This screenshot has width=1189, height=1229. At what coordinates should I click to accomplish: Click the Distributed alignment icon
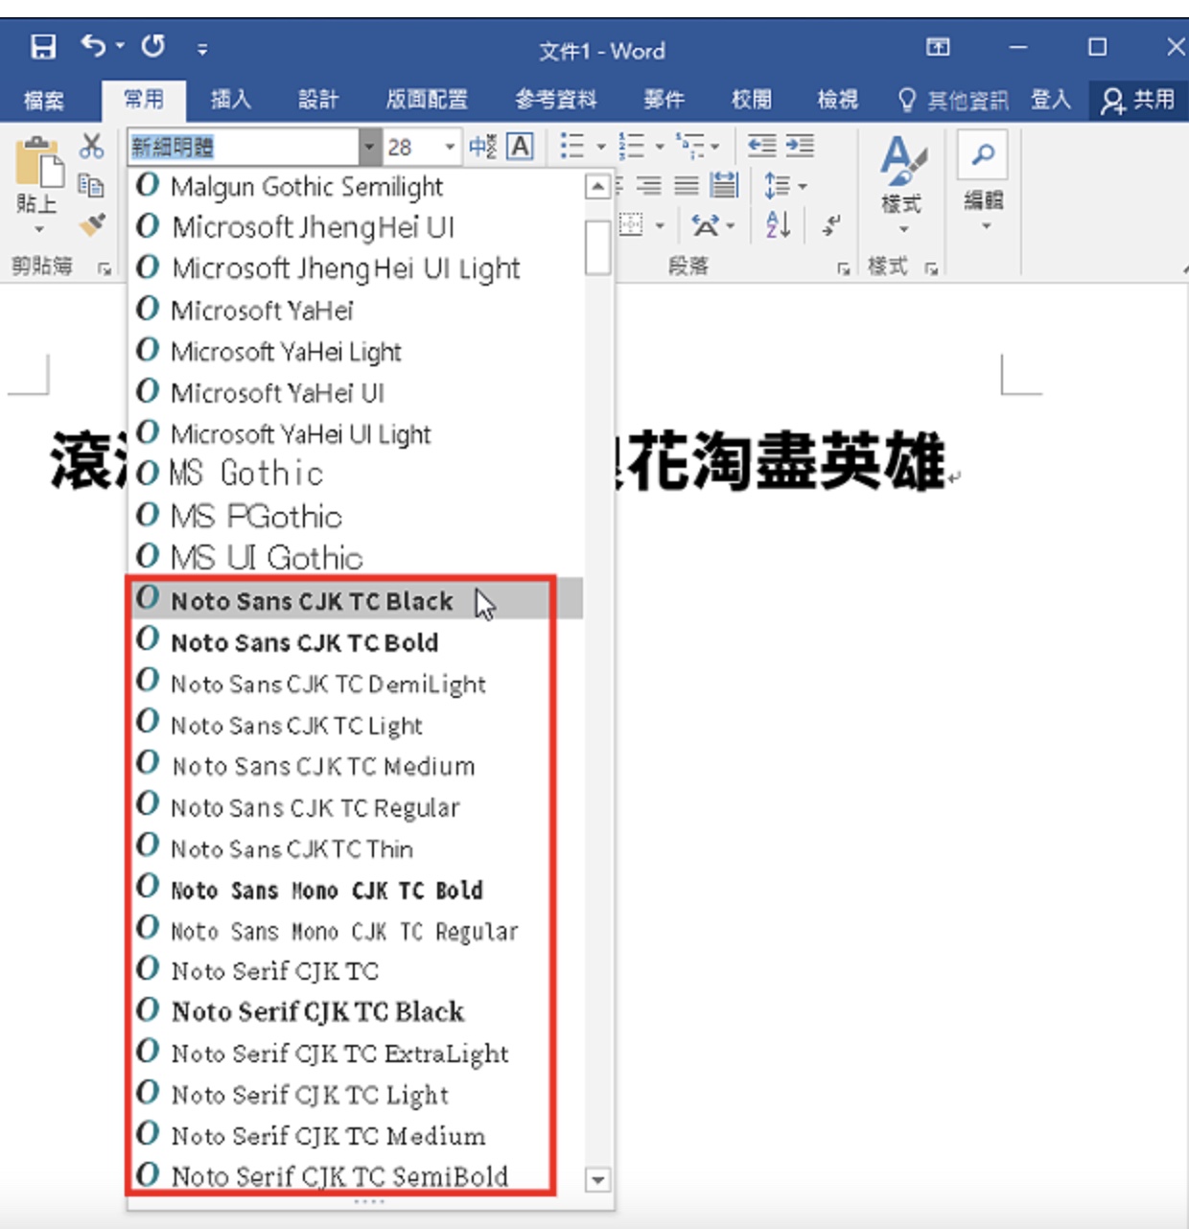(724, 185)
